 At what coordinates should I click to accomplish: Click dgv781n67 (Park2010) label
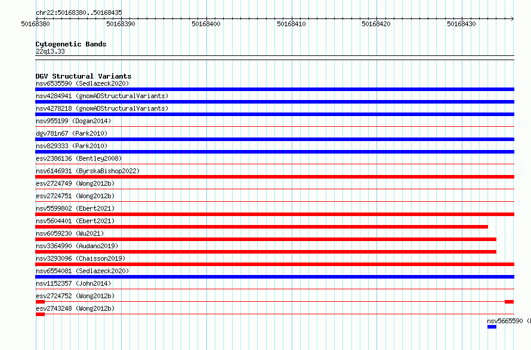point(72,133)
